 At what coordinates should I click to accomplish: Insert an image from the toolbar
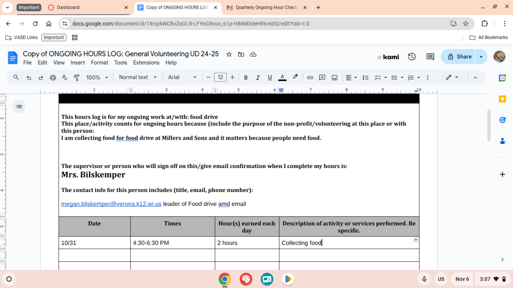point(334,78)
